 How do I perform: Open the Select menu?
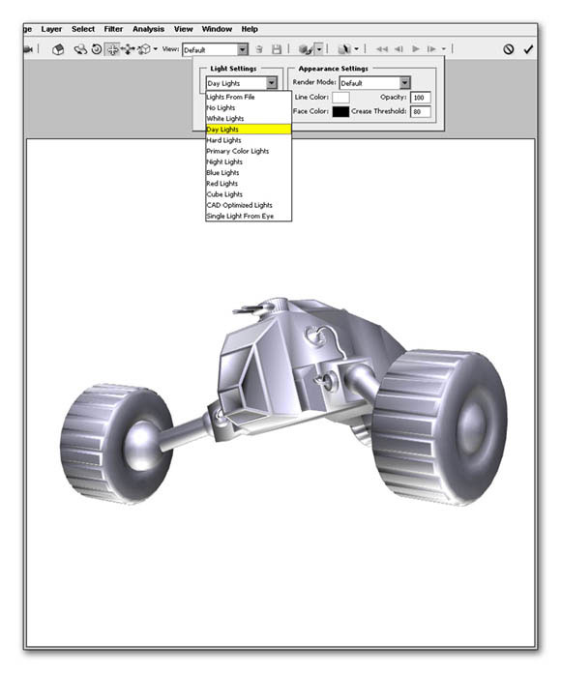(x=83, y=29)
